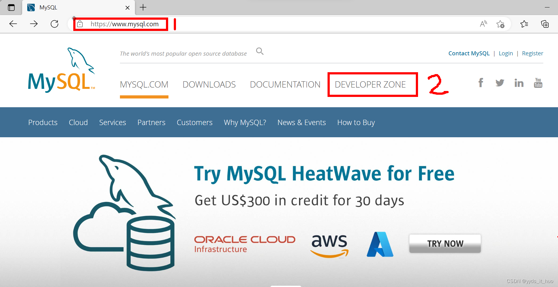558x287 pixels.
Task: Open the Partners menu item
Action: (152, 122)
